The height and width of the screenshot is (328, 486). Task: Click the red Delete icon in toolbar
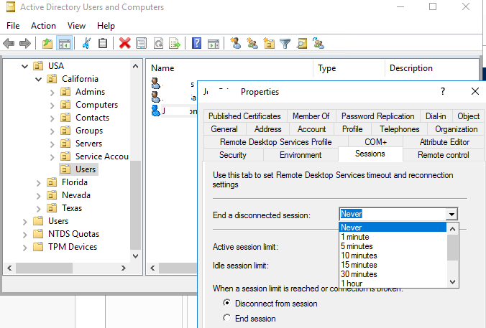point(124,43)
